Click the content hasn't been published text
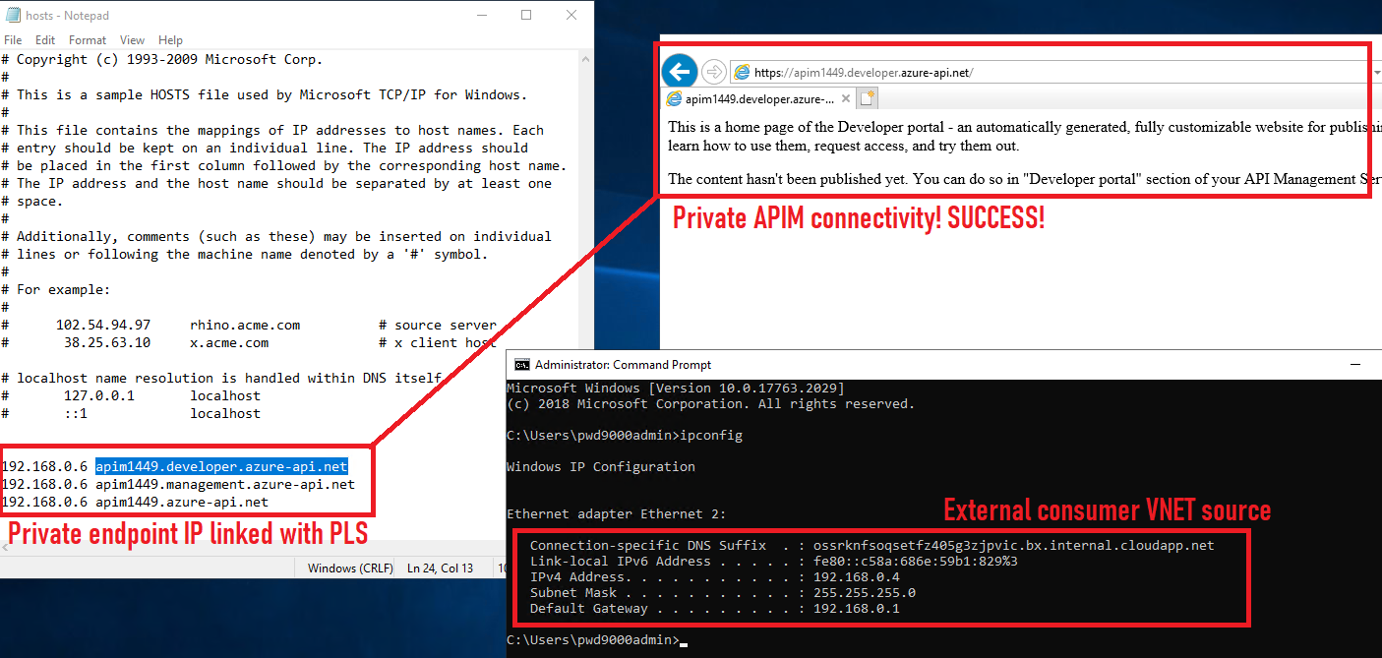This screenshot has height=658, width=1382. point(1023,179)
